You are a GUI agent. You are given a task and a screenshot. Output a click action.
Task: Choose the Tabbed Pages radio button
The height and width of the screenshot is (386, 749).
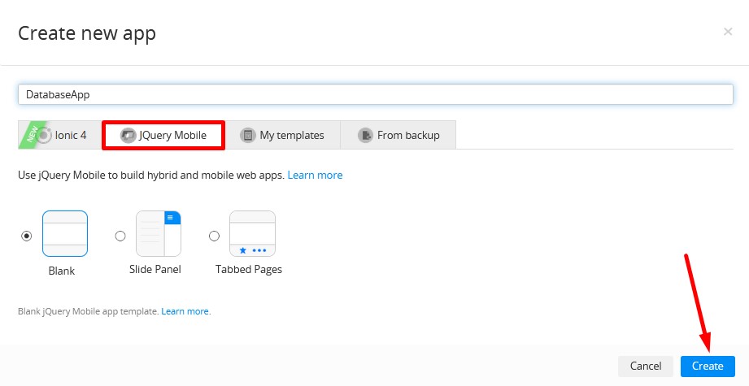214,236
